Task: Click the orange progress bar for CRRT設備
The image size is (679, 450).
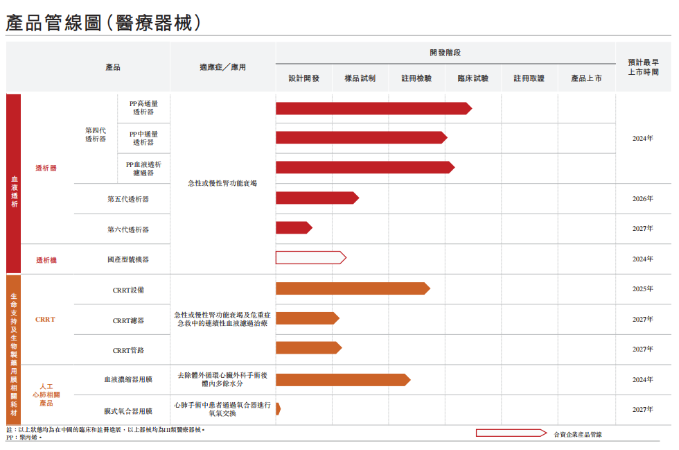Action: click(x=353, y=288)
